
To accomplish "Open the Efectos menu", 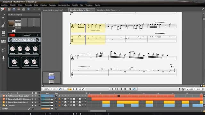I will (44, 5).
